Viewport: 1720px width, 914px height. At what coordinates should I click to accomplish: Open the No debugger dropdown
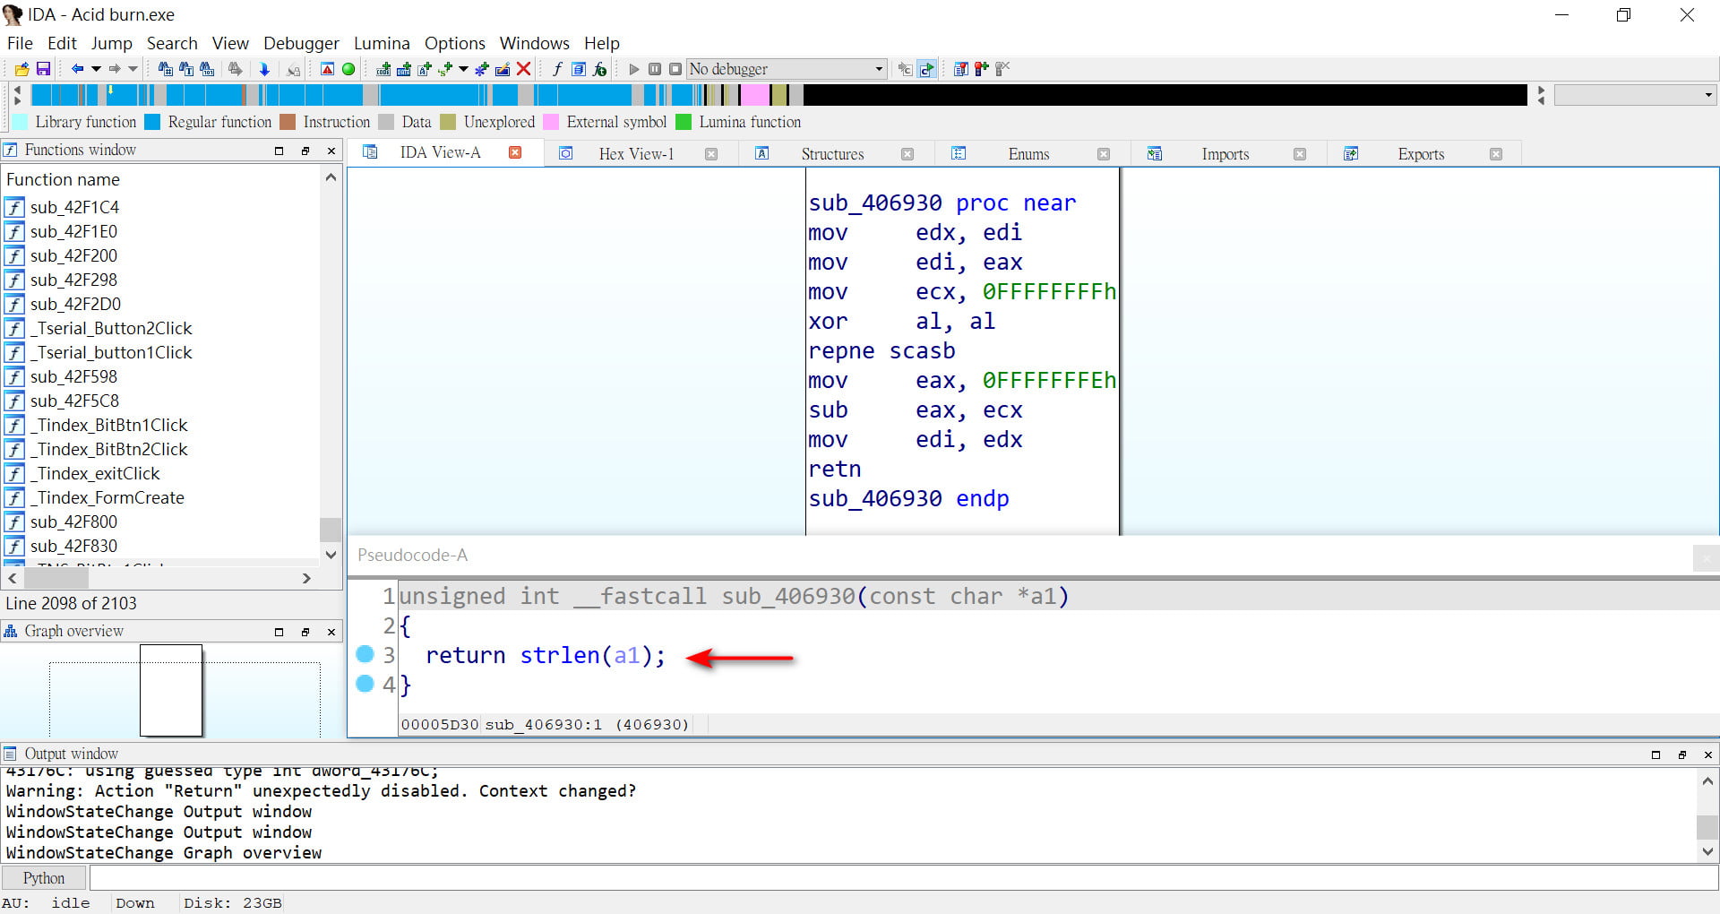(878, 69)
